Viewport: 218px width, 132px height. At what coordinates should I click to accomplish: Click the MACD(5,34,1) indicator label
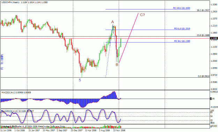[16, 92]
